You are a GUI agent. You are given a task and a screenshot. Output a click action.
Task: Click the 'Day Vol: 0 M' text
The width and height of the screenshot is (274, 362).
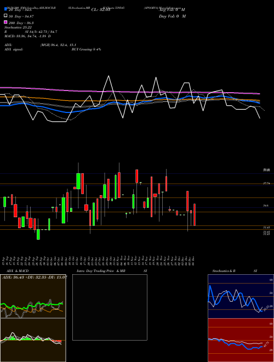[172, 16]
